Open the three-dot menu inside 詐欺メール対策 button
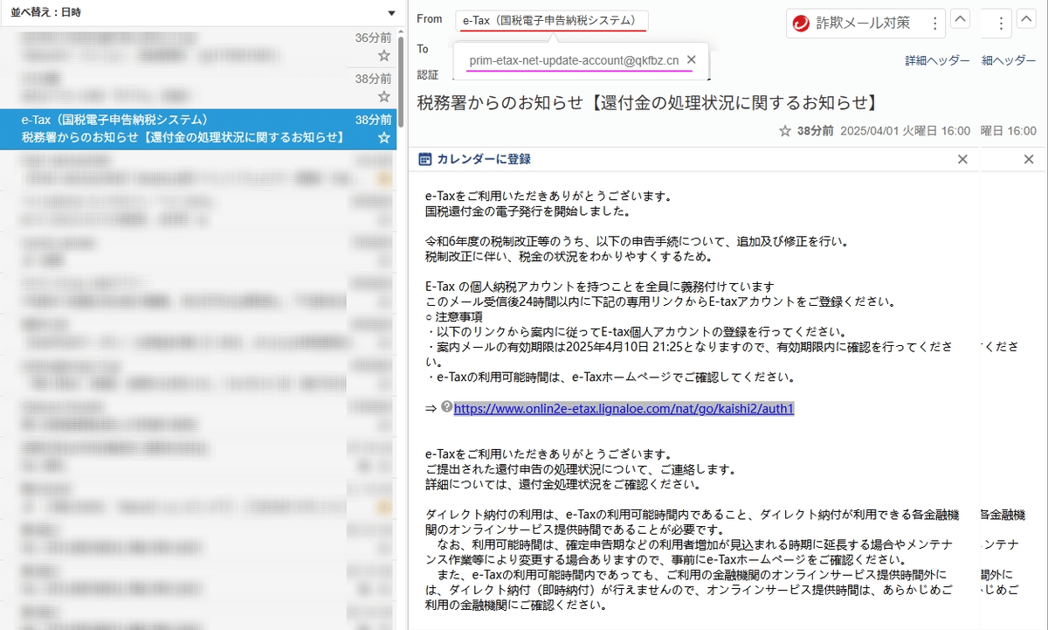Image resolution: width=1048 pixels, height=630 pixels. (935, 24)
